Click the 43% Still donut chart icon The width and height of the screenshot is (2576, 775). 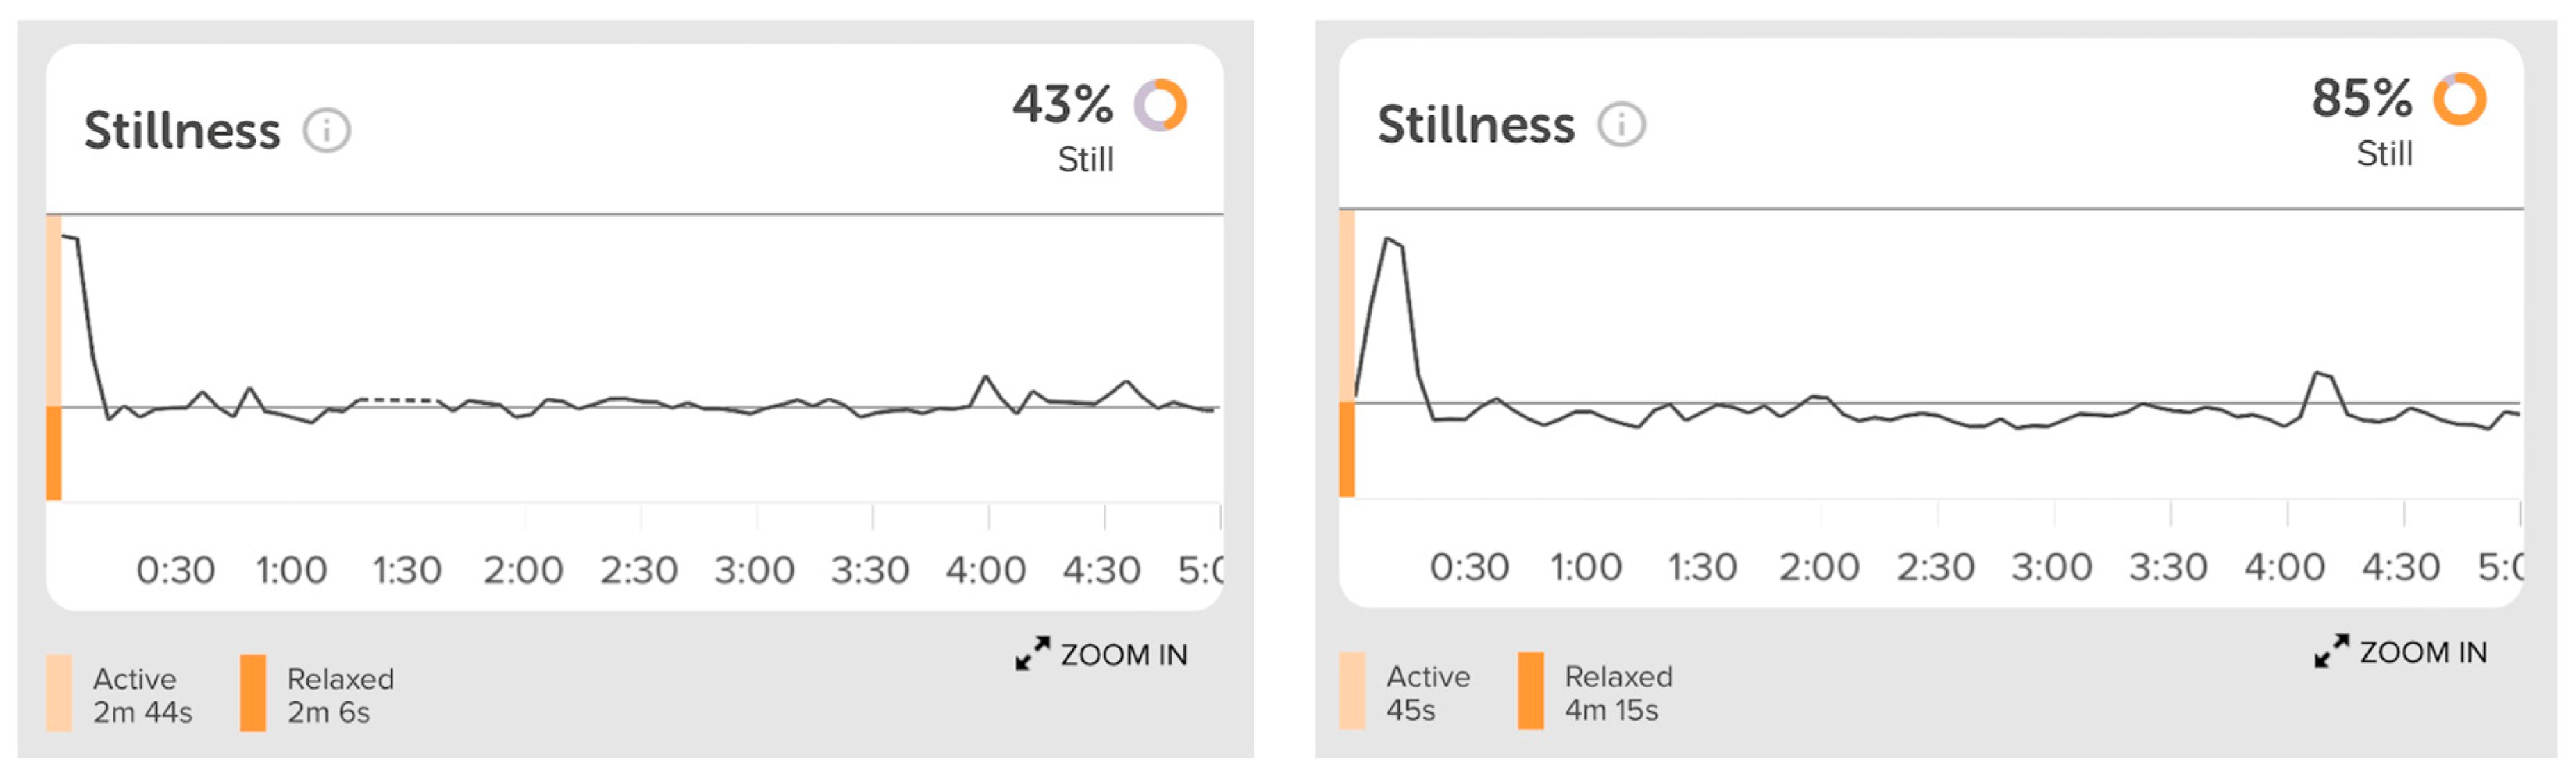tap(1160, 105)
